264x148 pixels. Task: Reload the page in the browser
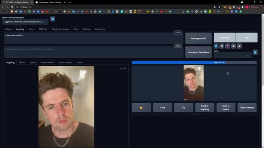click(x=12, y=7)
